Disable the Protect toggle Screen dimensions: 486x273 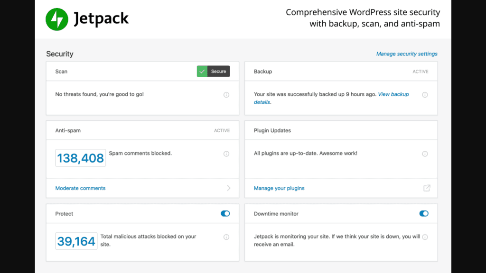(225, 213)
